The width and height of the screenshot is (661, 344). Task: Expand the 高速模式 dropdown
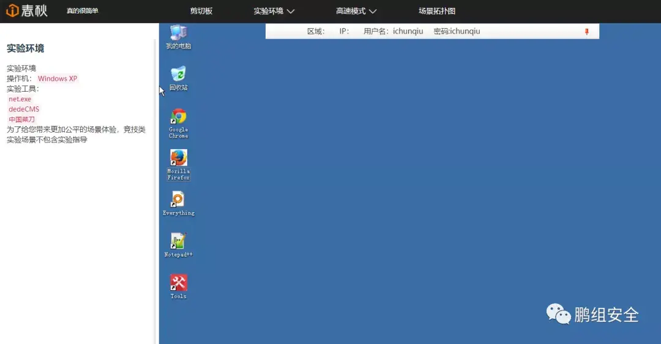point(356,11)
